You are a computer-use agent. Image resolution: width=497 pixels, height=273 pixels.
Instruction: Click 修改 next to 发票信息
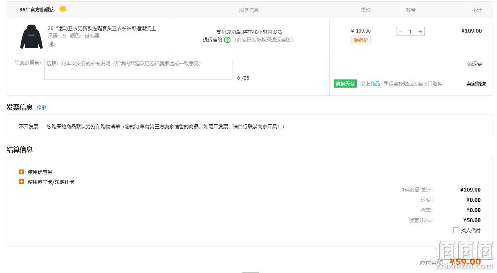coord(42,108)
